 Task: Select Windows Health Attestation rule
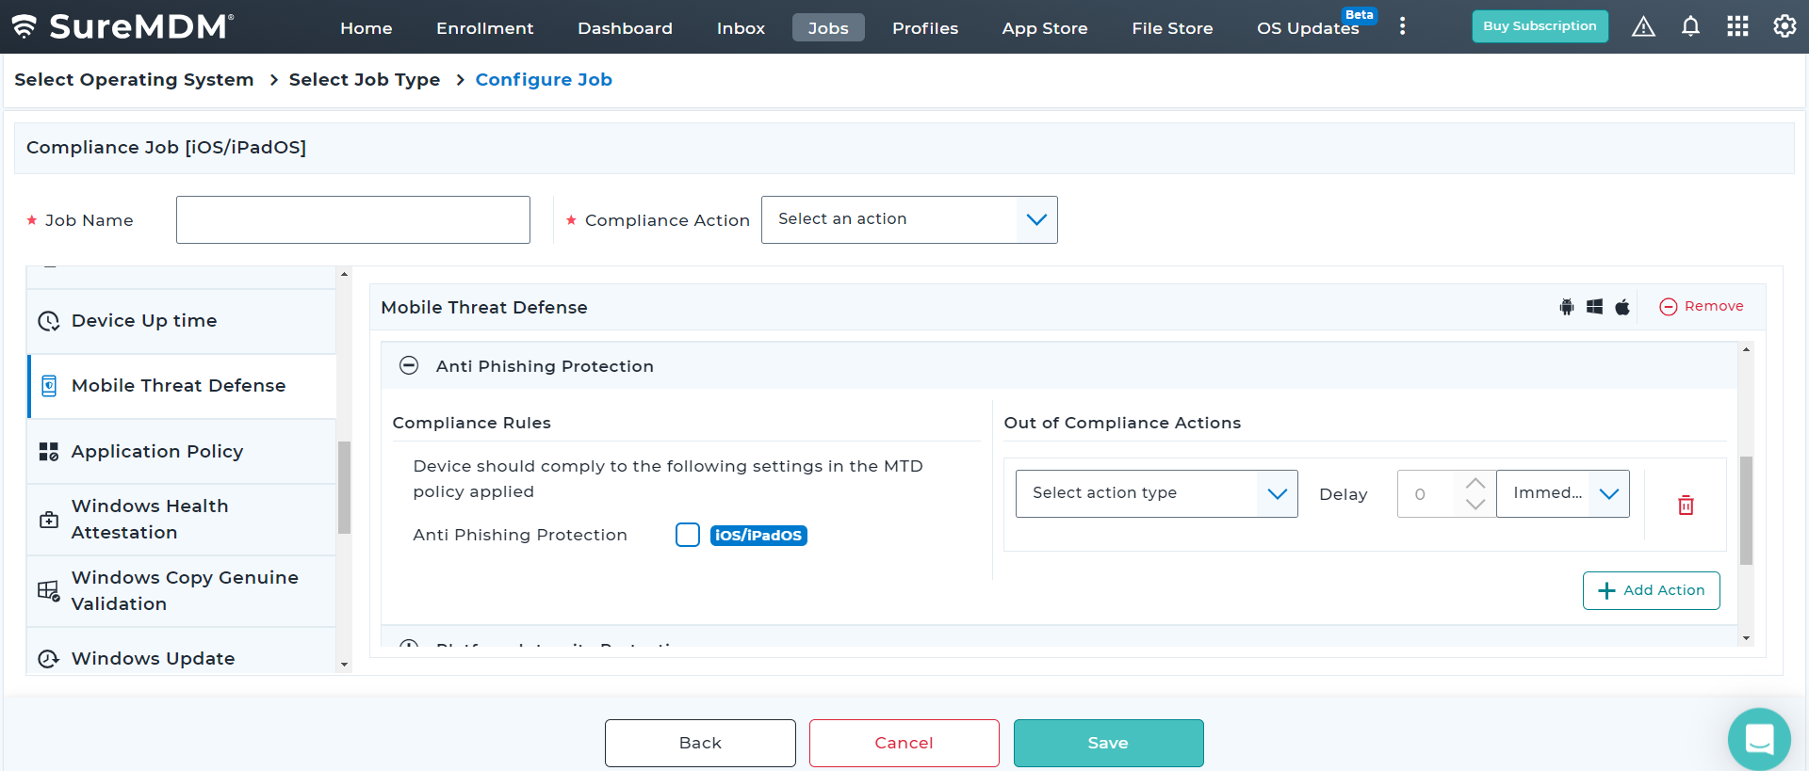click(x=182, y=520)
